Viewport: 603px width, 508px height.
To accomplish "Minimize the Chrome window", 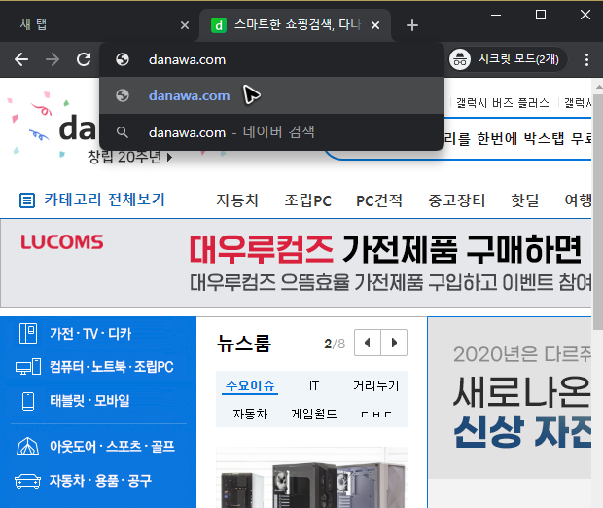I will click(x=496, y=15).
